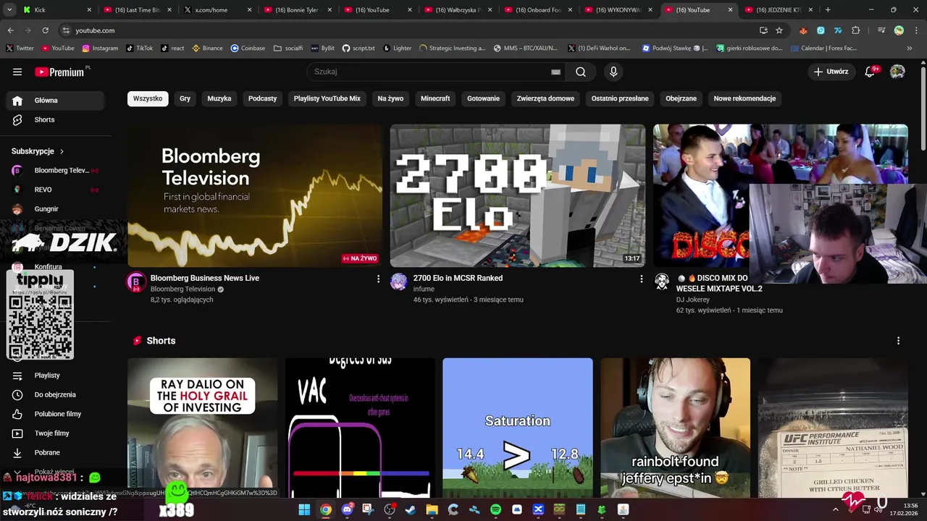927x521 pixels.
Task: Show hidden system tray icons chevron
Action: click(835, 509)
